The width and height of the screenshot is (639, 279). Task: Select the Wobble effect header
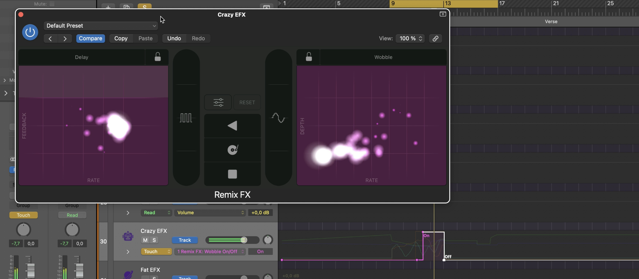pyautogui.click(x=383, y=57)
